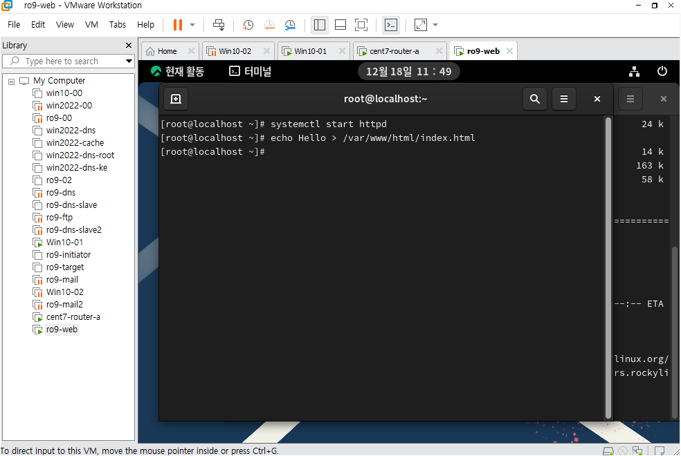The width and height of the screenshot is (681, 456).
Task: Switch to the cent7-router-a tab
Action: point(394,51)
